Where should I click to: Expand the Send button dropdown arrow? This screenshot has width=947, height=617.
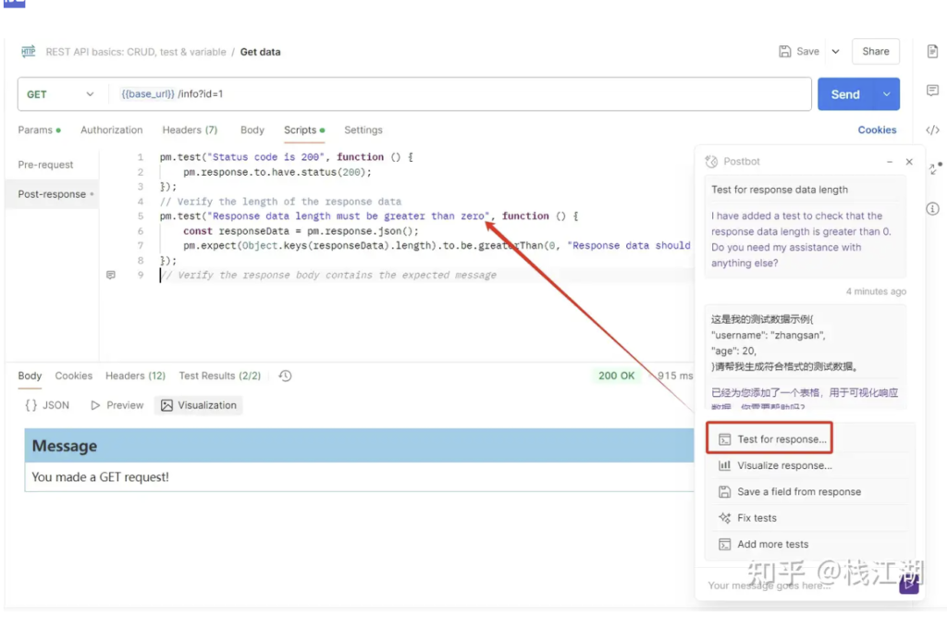[x=887, y=94]
